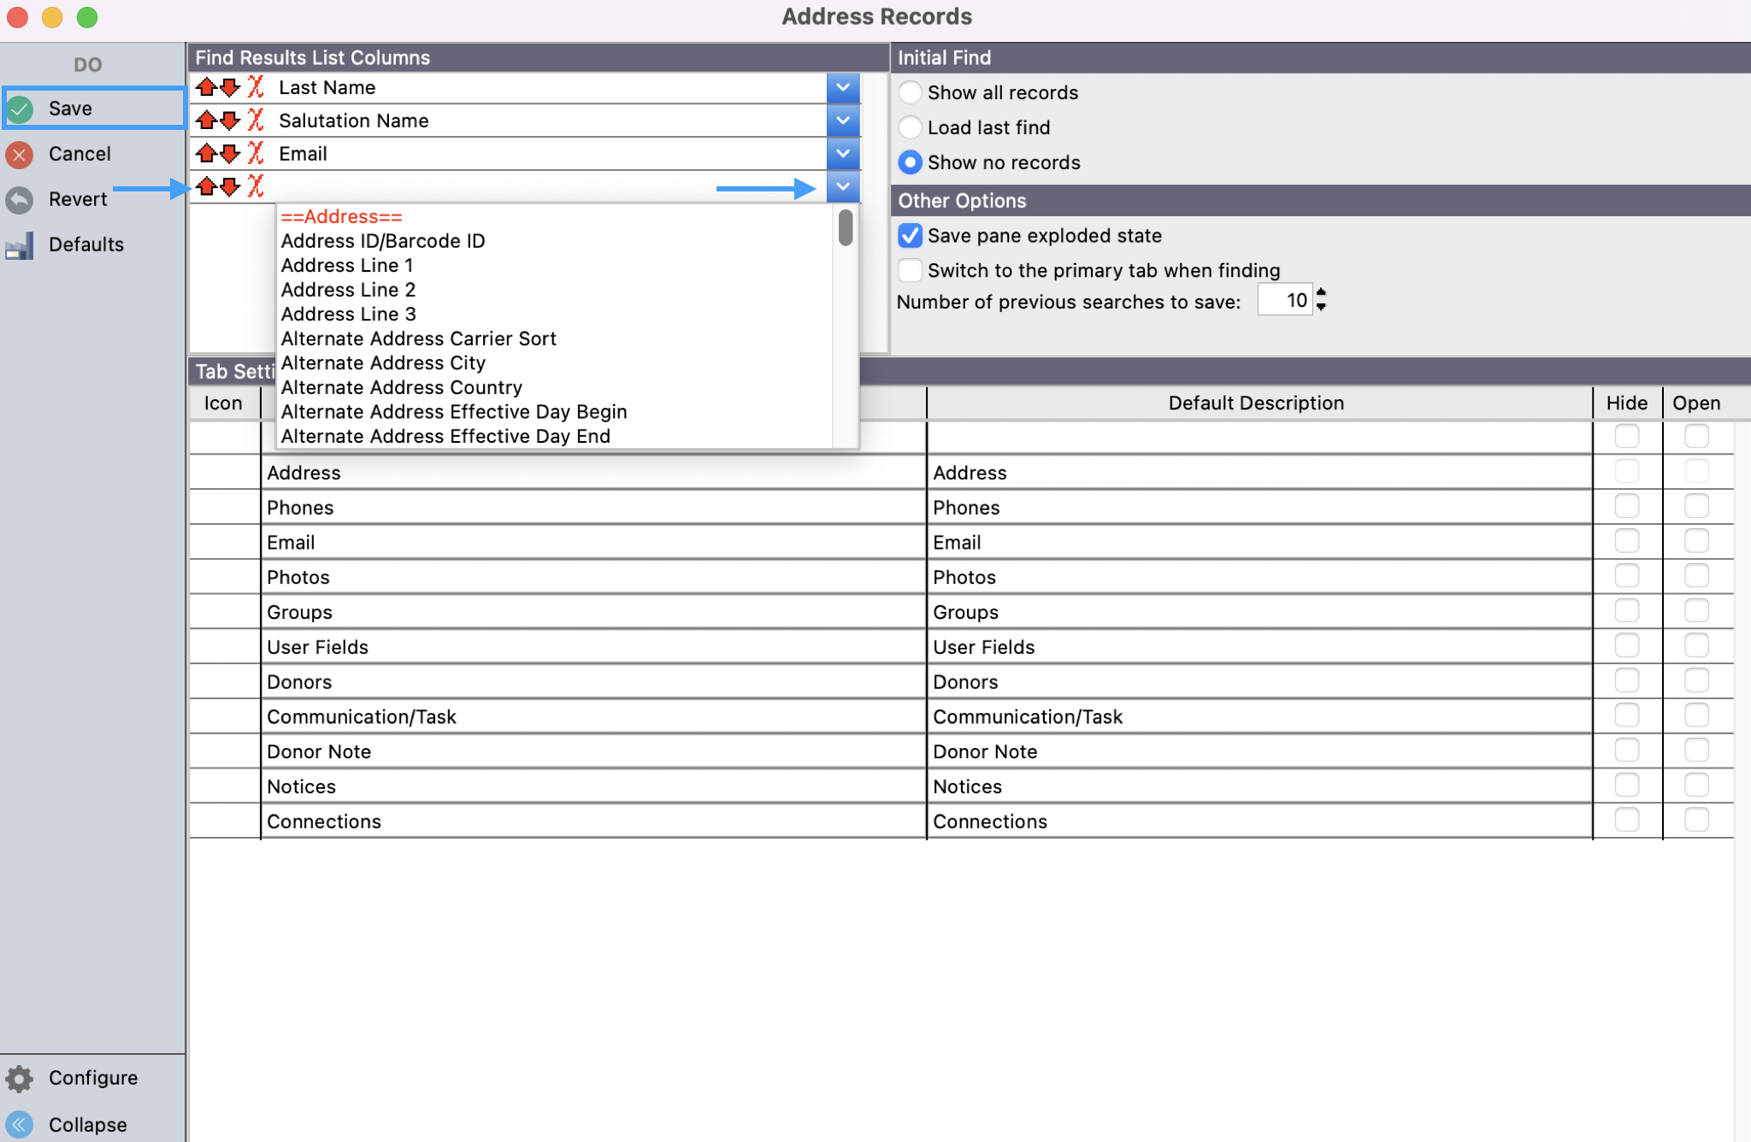Click the Configure gear icon
Screen dimensions: 1751x1142
tap(20, 1078)
